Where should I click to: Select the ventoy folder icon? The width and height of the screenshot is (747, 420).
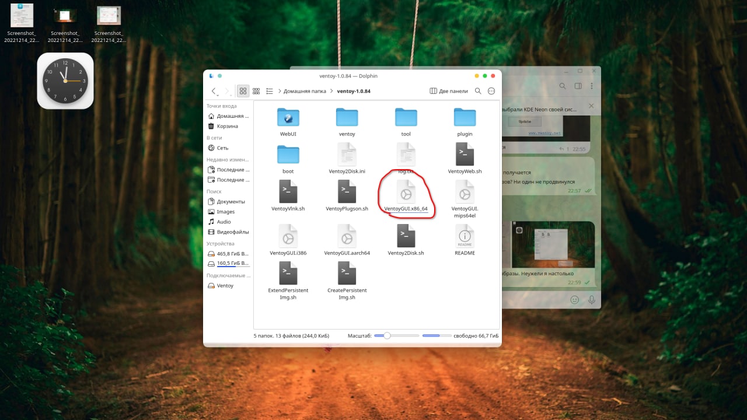click(347, 117)
